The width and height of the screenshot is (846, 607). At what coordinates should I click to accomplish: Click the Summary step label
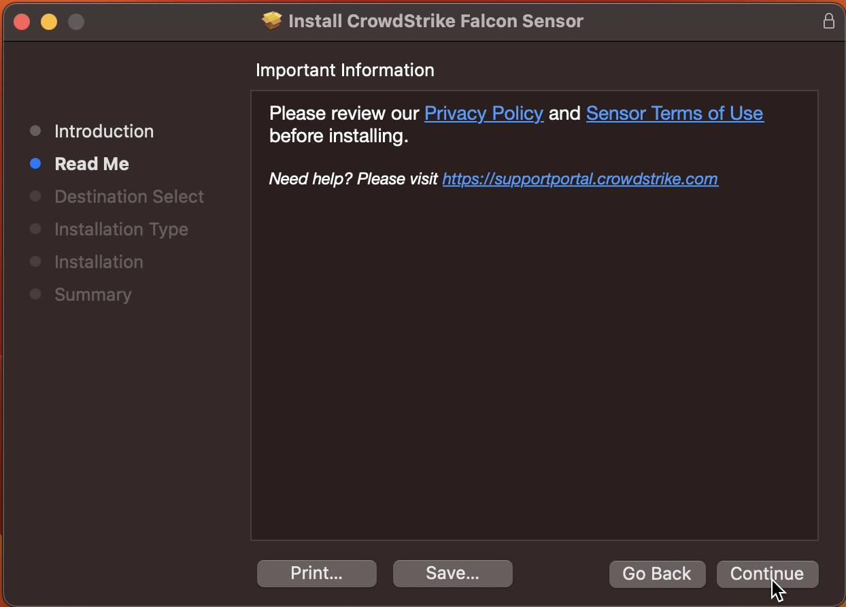93,295
